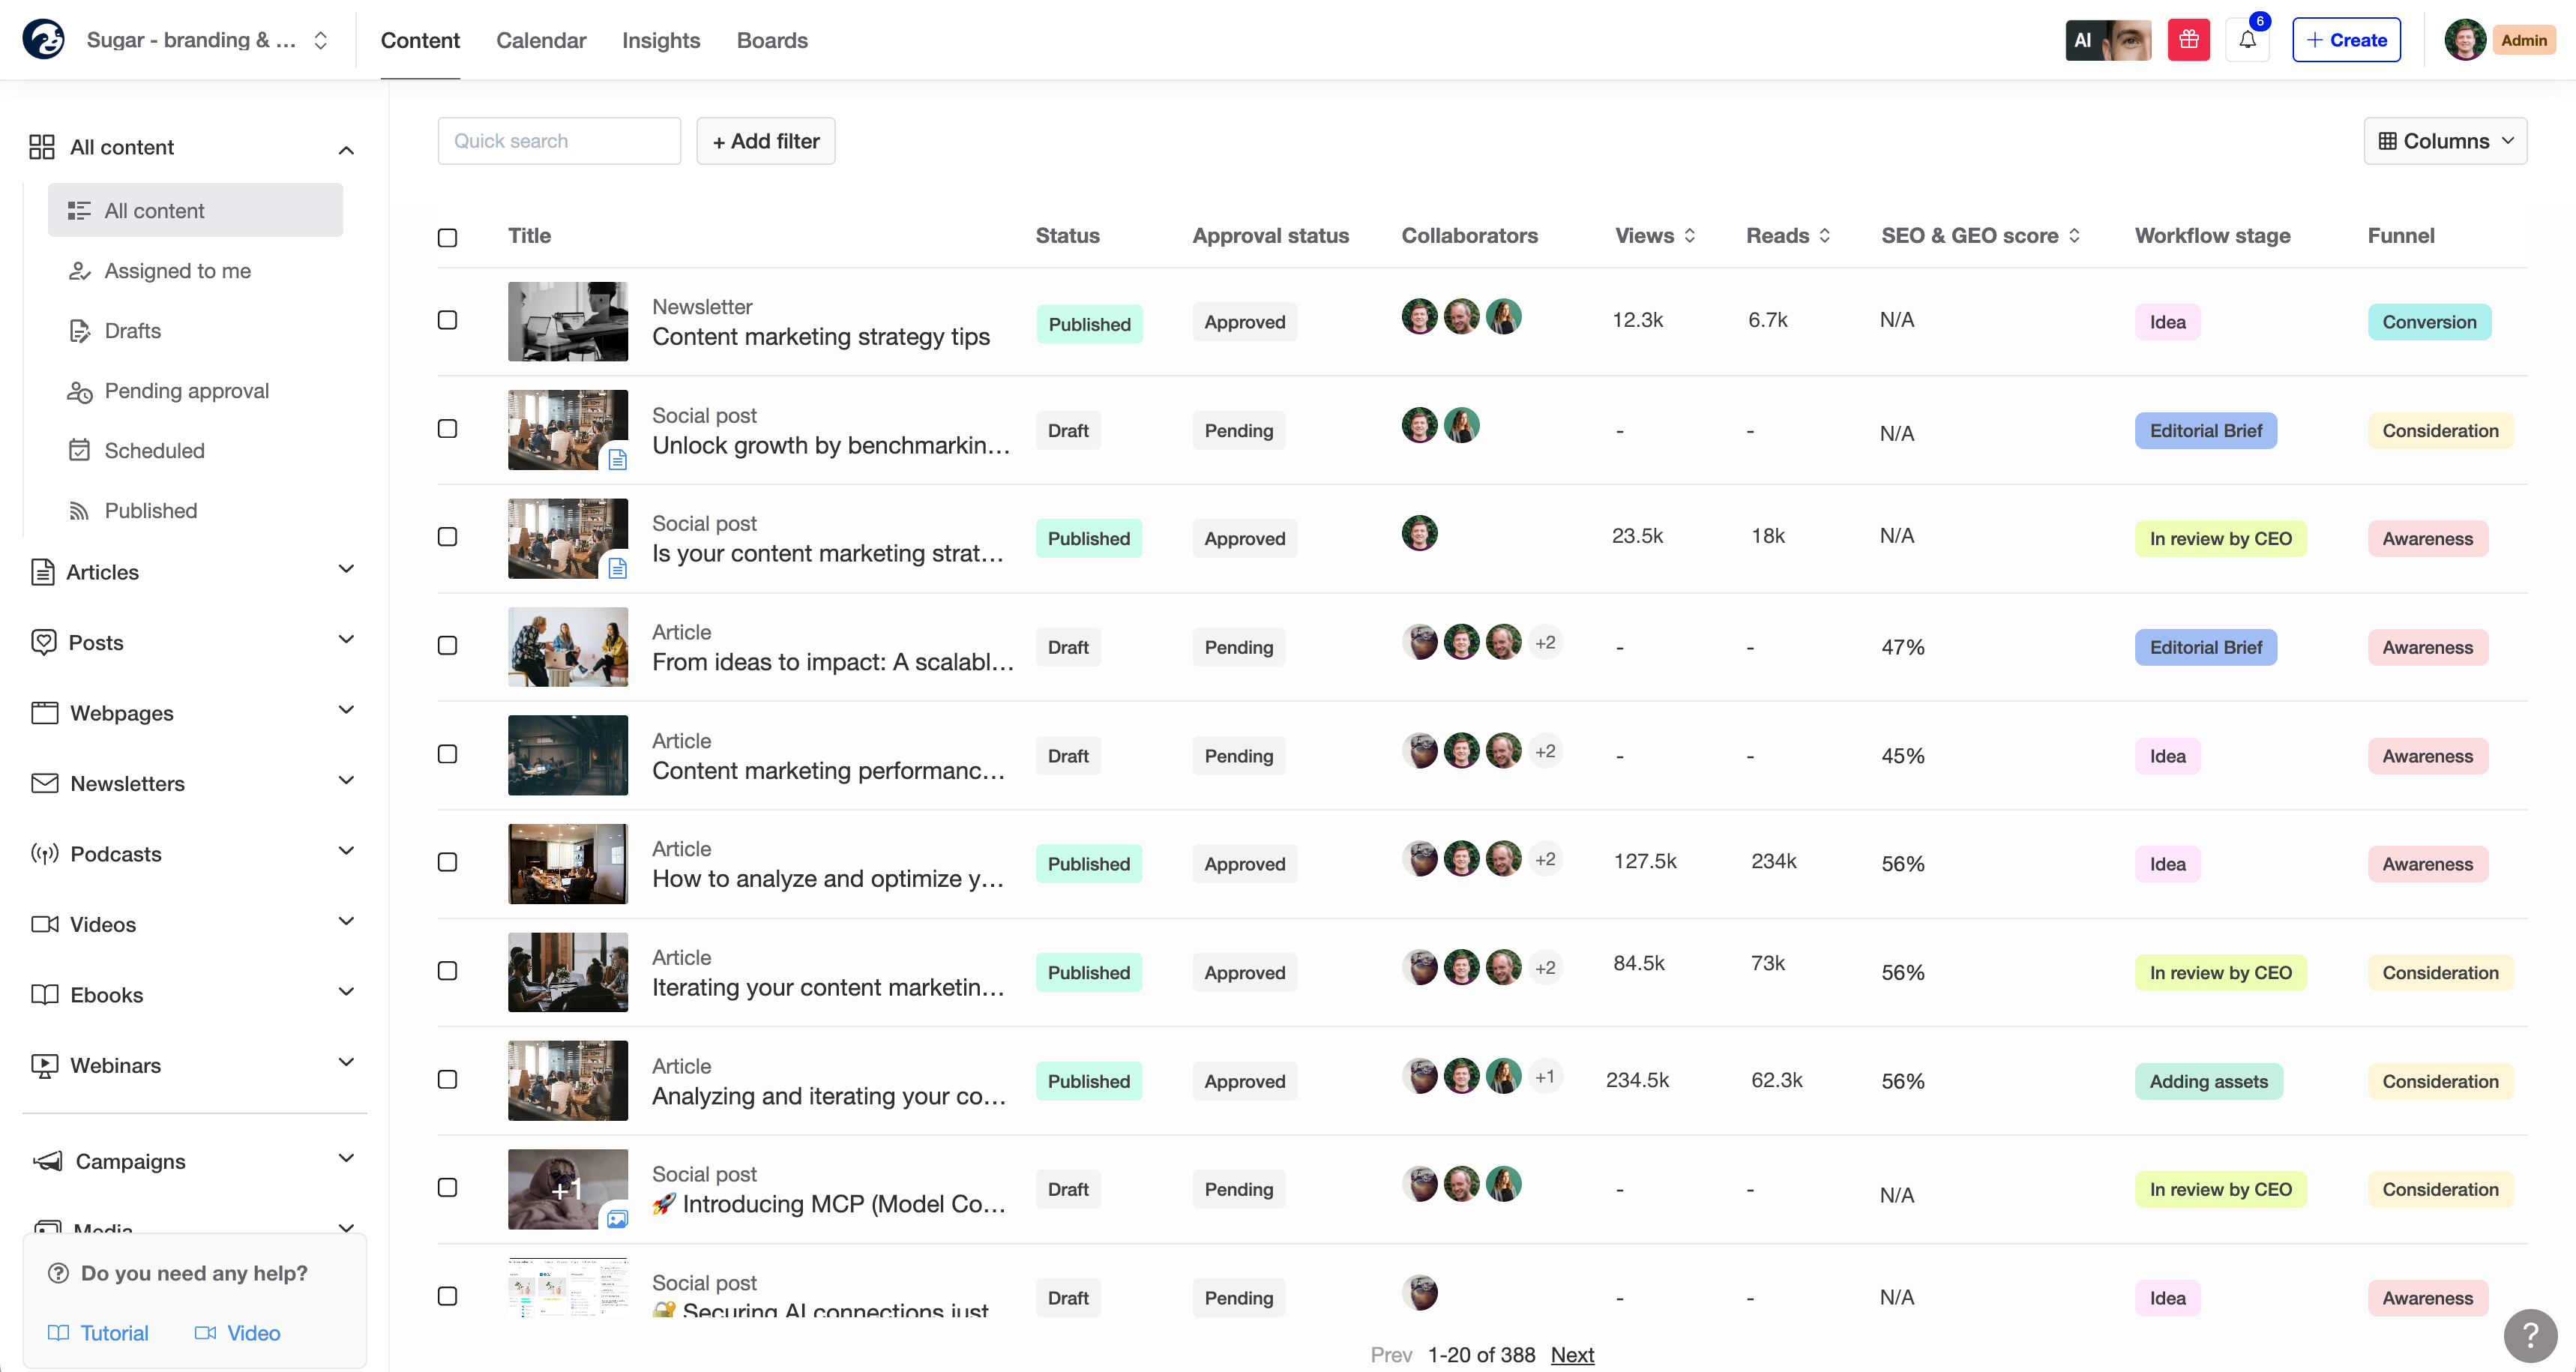The image size is (2576, 1372).
Task: Switch to the Calendar tab
Action: click(540, 40)
